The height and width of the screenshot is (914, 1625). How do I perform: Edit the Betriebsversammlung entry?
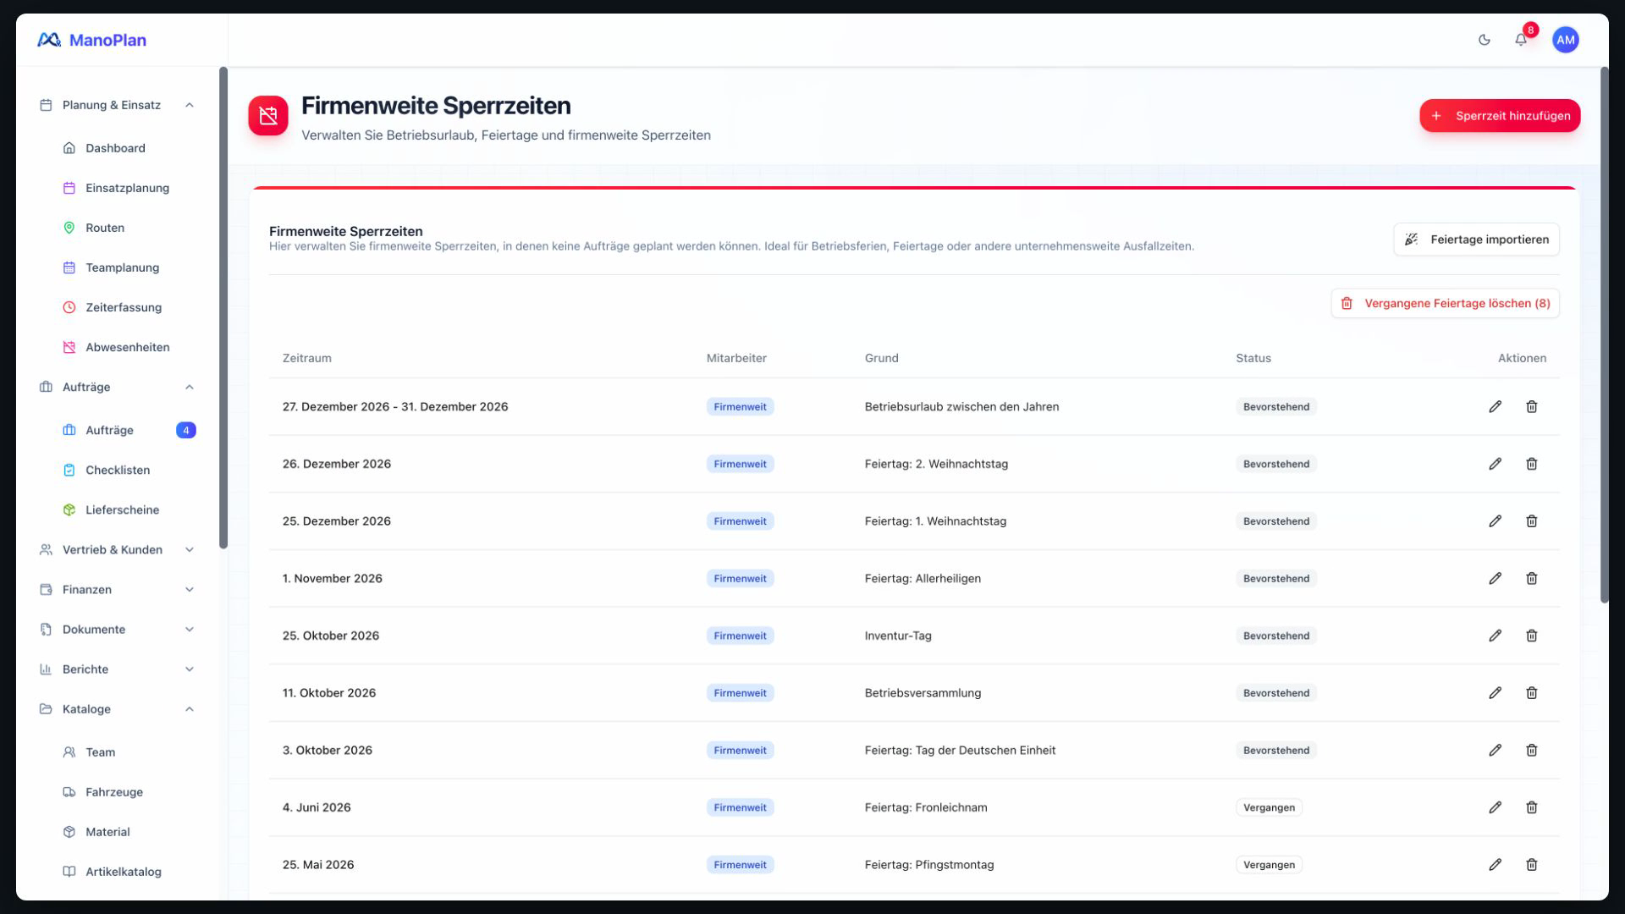coord(1495,693)
